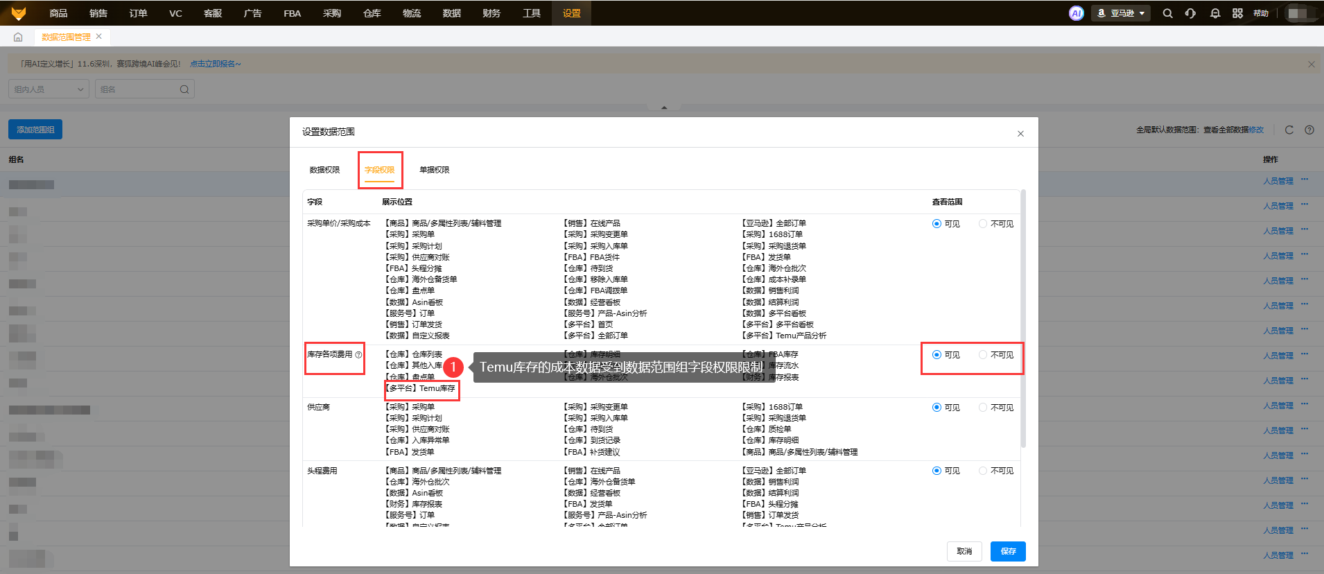Viewport: 1324px width, 574px height.
Task: Set 供应商 field to 可见
Action: point(937,408)
